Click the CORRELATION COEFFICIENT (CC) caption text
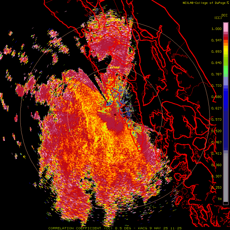Image resolution: width=230 pixels, height=230 pixels. (80, 228)
